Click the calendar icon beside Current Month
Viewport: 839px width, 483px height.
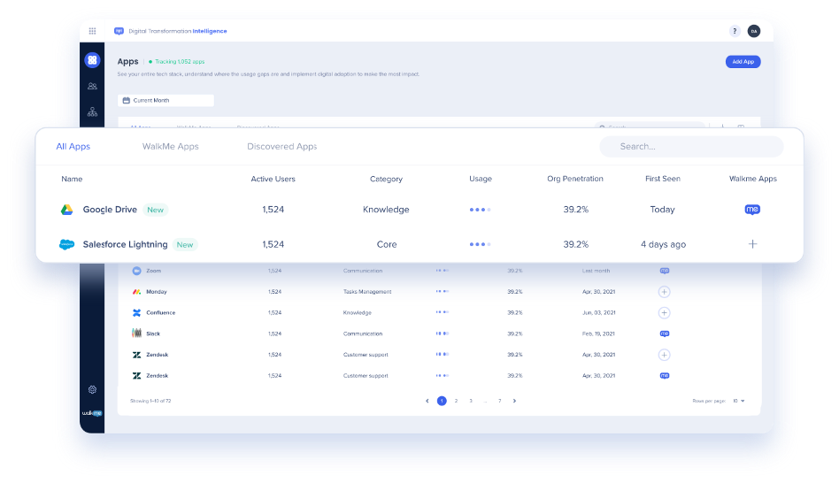(x=127, y=101)
